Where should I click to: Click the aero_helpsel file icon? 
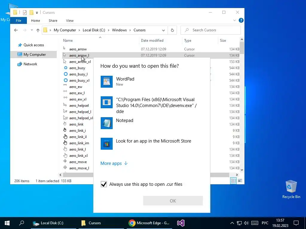tap(65, 105)
